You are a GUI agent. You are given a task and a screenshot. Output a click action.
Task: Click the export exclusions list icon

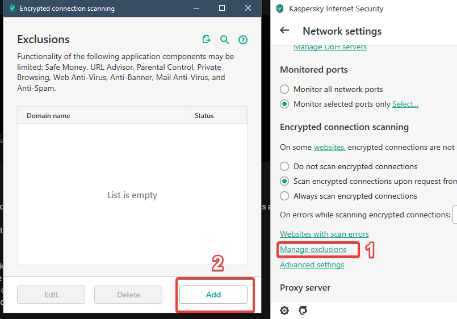click(207, 40)
